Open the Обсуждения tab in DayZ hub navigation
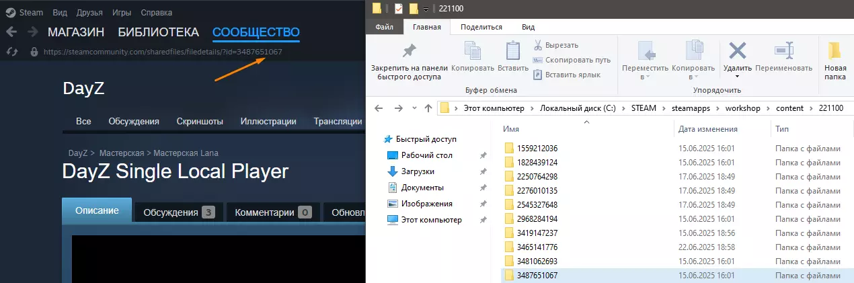854x283 pixels. click(x=134, y=121)
